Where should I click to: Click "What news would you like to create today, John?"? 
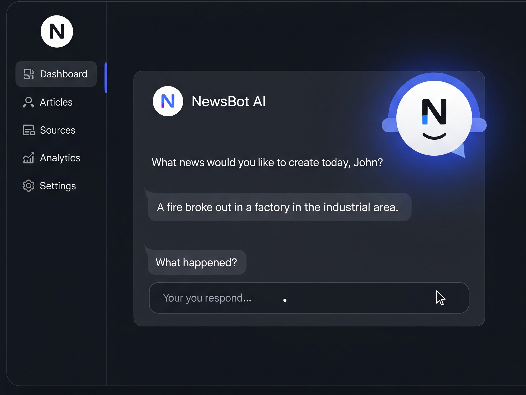267,163
